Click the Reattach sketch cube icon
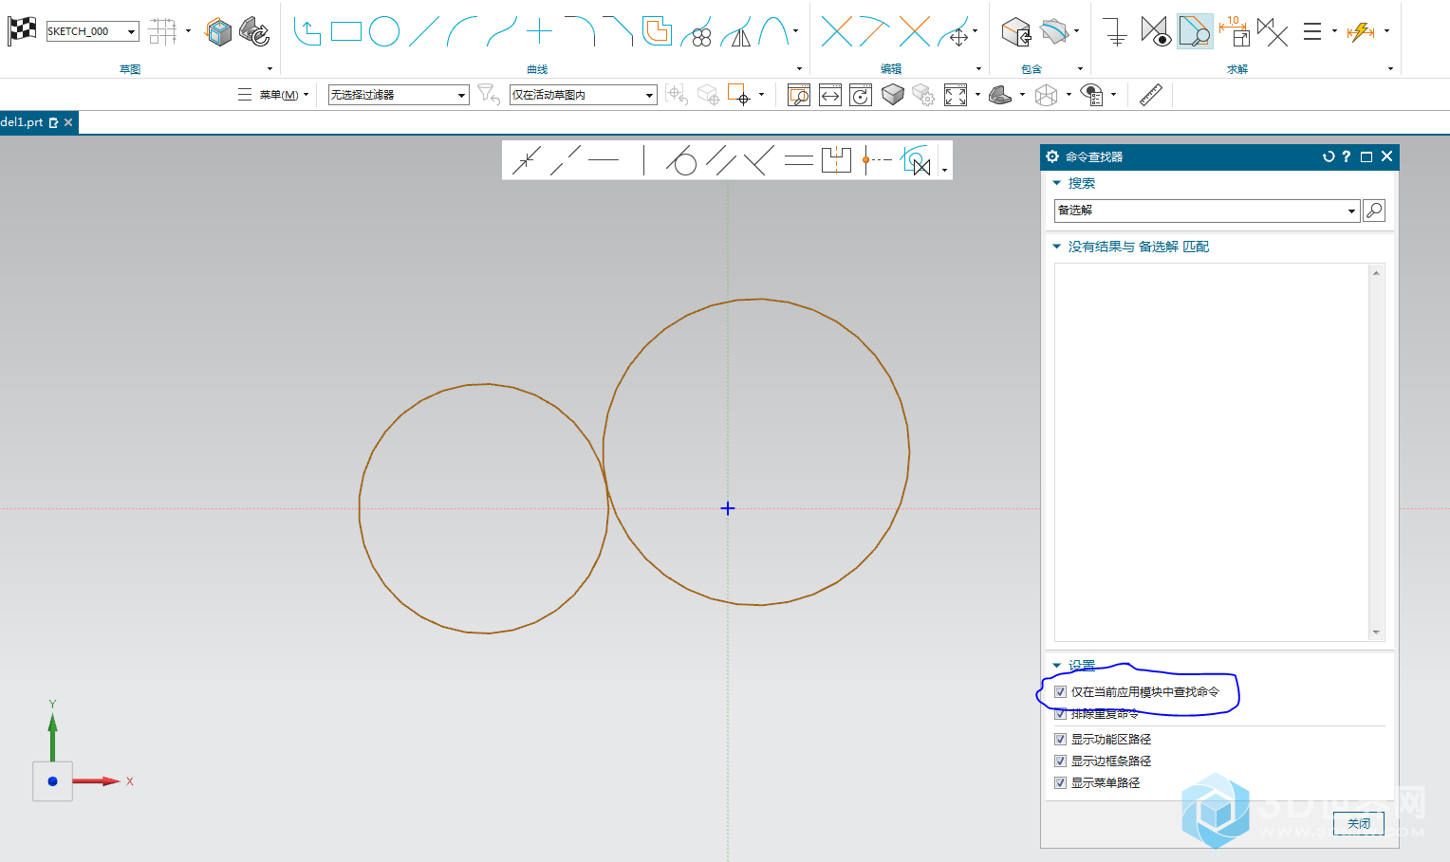The width and height of the screenshot is (1450, 862). pos(218,32)
